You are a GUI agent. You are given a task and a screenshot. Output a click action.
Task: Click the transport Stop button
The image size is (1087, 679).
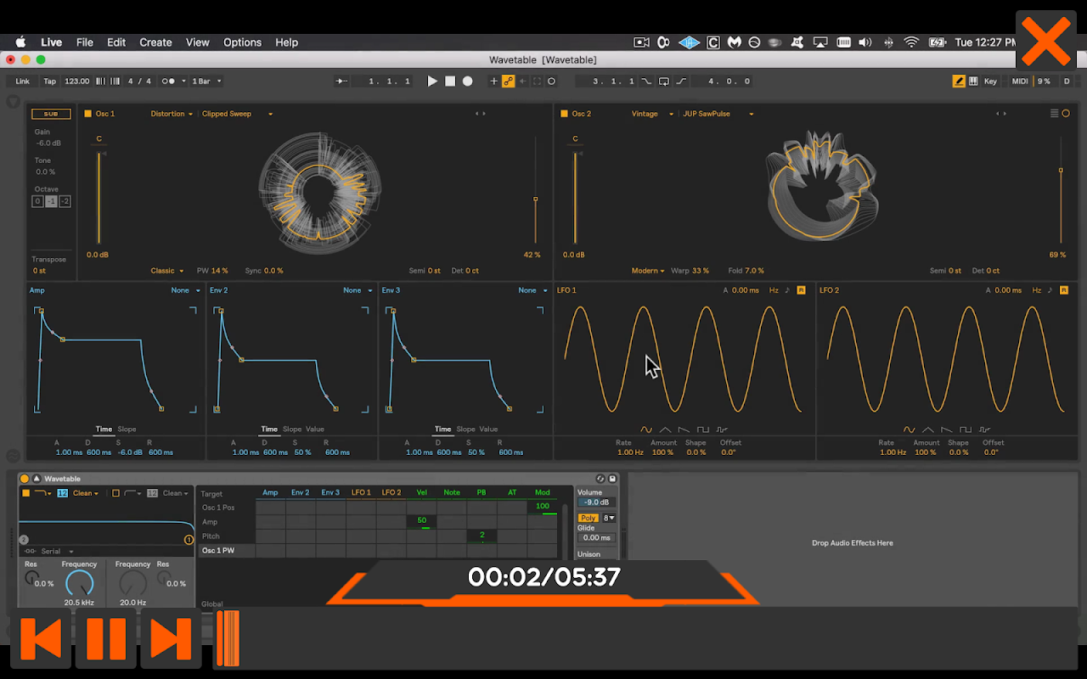(x=450, y=81)
